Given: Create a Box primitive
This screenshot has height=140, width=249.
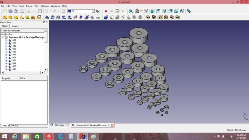Looking at the screenshot, I should coord(5,17).
